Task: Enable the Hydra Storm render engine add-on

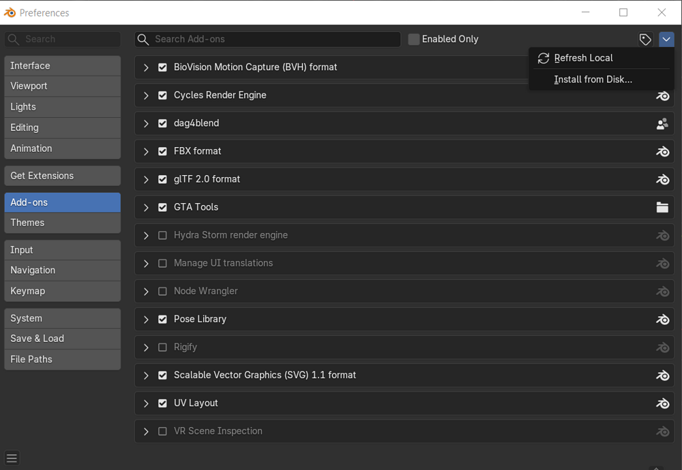Action: tap(162, 236)
